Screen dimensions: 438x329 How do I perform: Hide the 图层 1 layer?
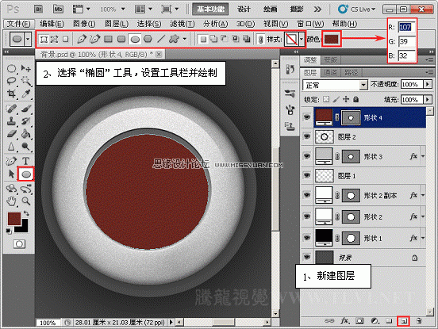307,175
